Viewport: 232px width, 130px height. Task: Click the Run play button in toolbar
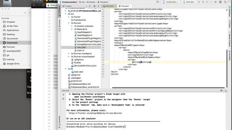tap(199, 2)
